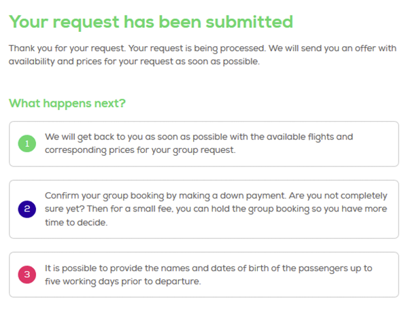Click the green step 1 circle icon
408x312 pixels.
[27, 143]
